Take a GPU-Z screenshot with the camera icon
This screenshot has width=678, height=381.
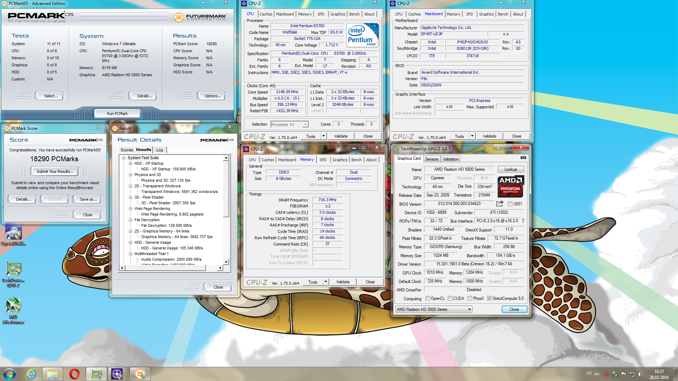coord(523,158)
